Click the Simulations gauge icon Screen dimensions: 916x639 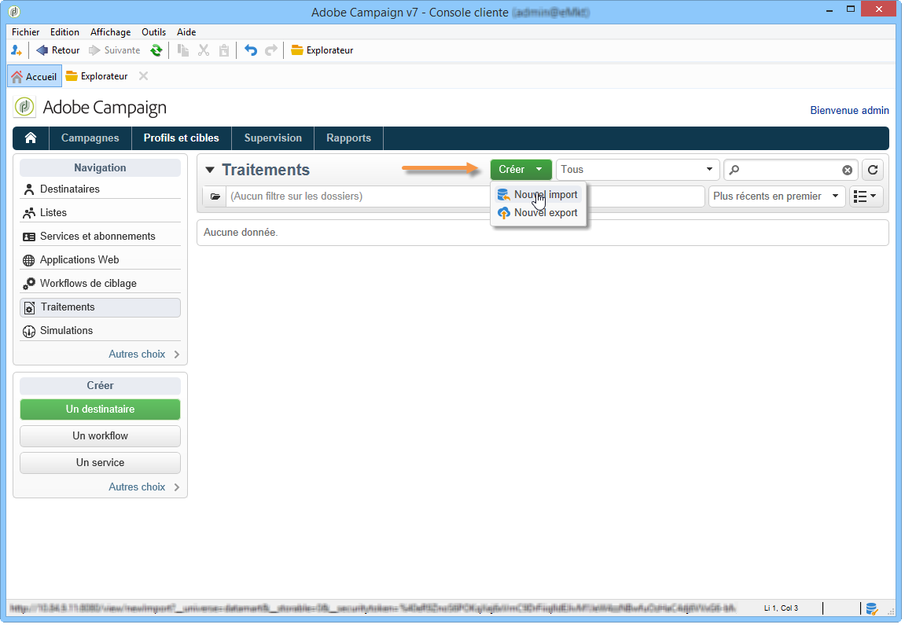pos(28,332)
